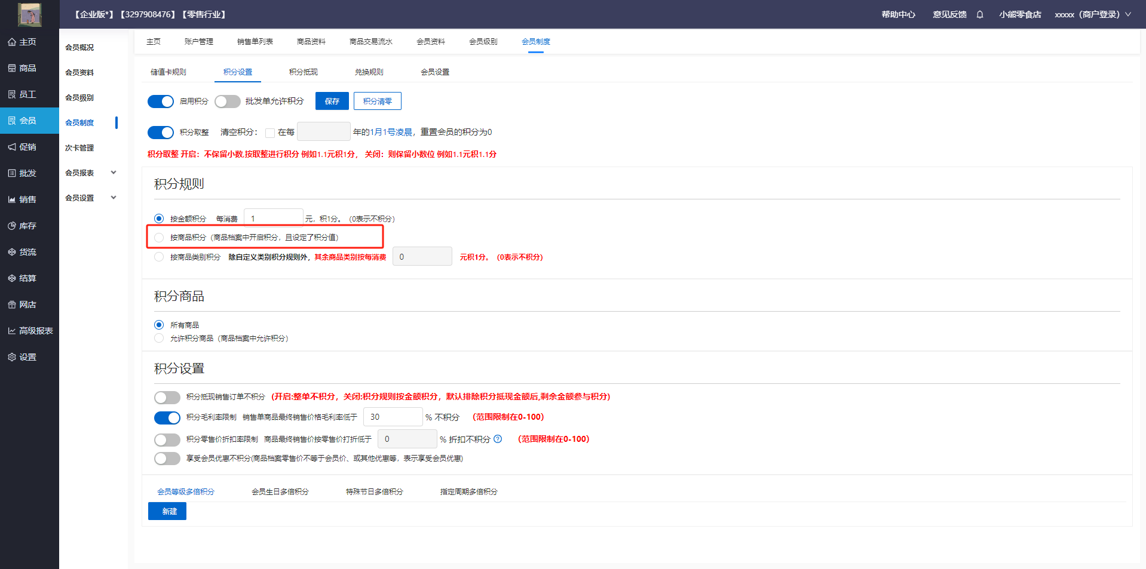Select 按商品积分 radio option

(x=159, y=238)
